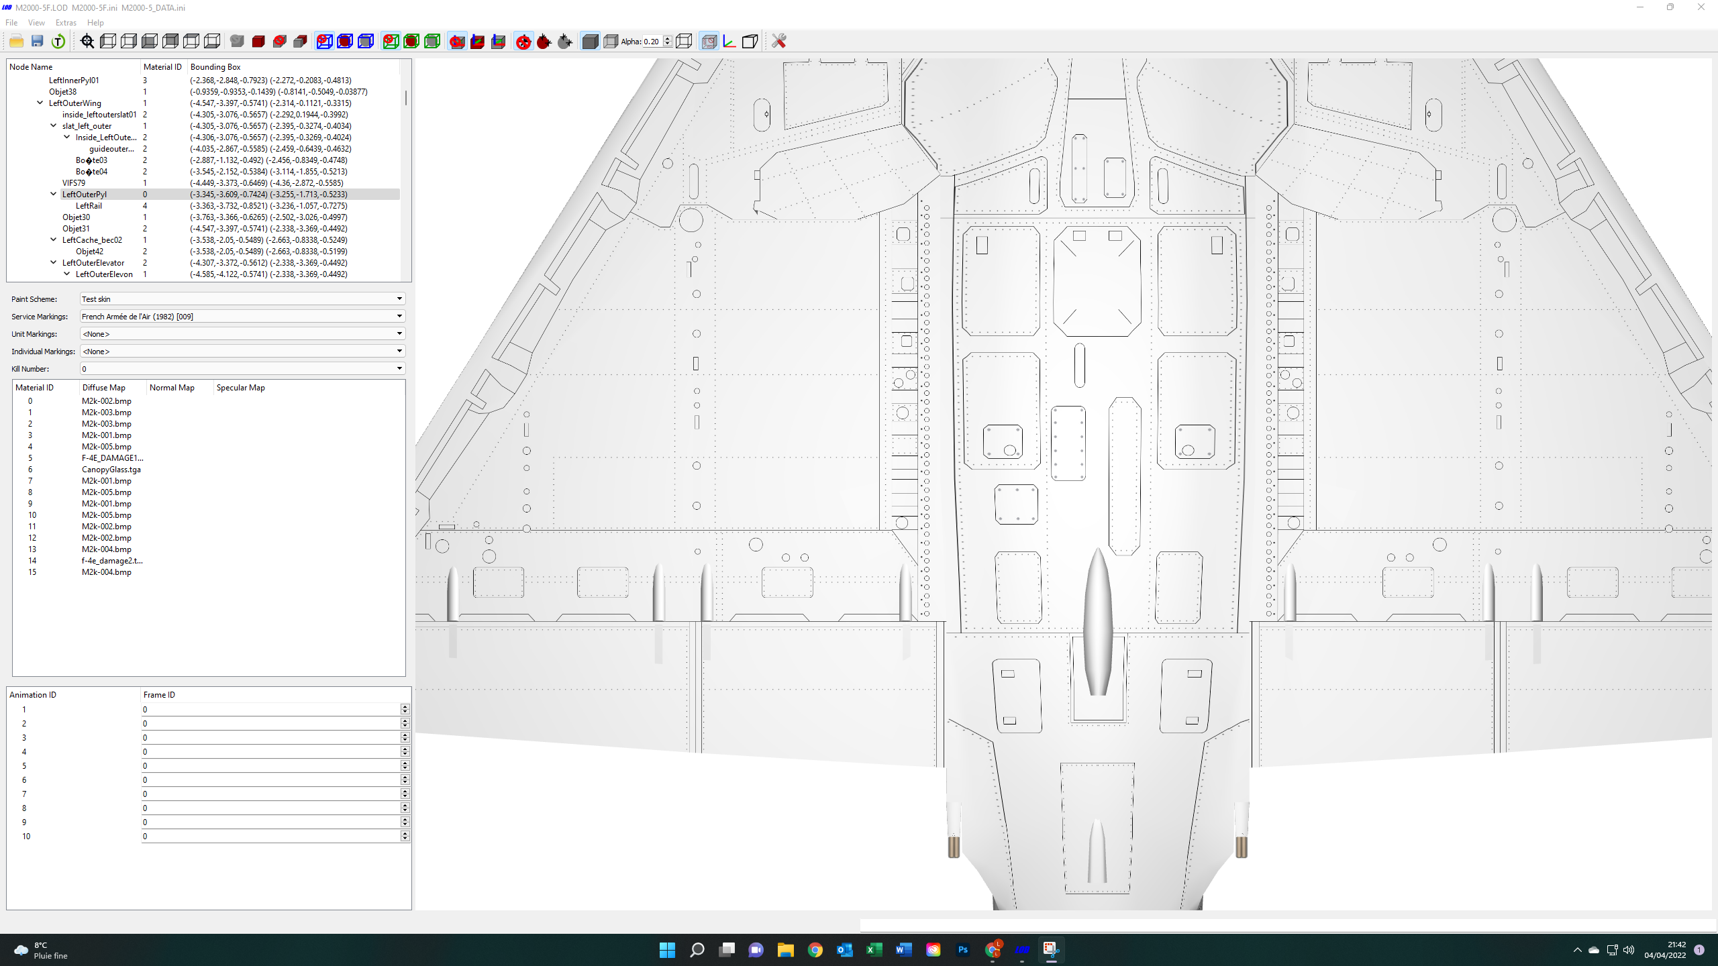Click the blue floppy disk save icon
1718x966 pixels.
coord(38,42)
